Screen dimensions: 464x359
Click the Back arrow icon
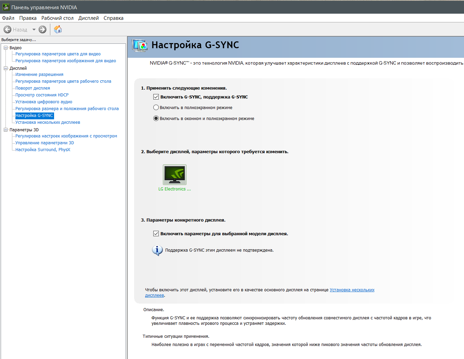(7, 30)
